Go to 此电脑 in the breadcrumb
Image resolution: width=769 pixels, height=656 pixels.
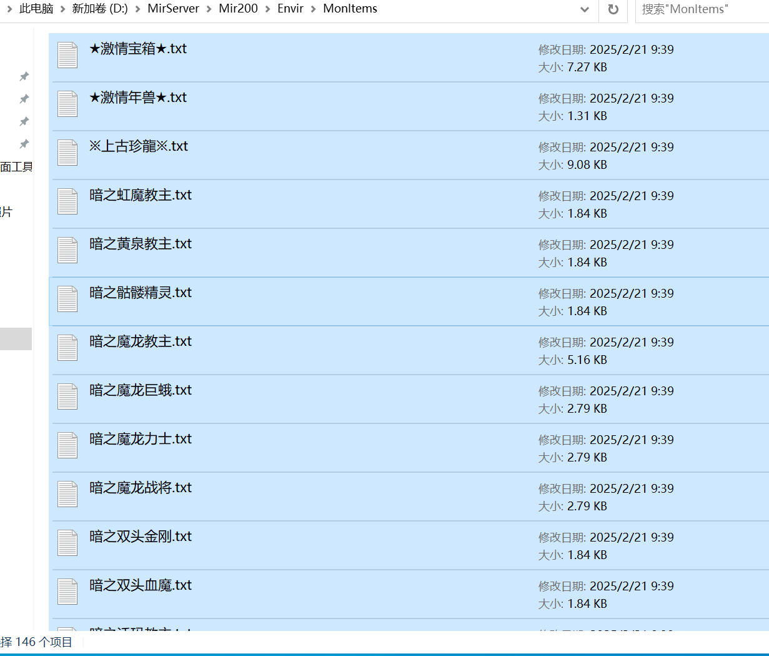tap(36, 9)
